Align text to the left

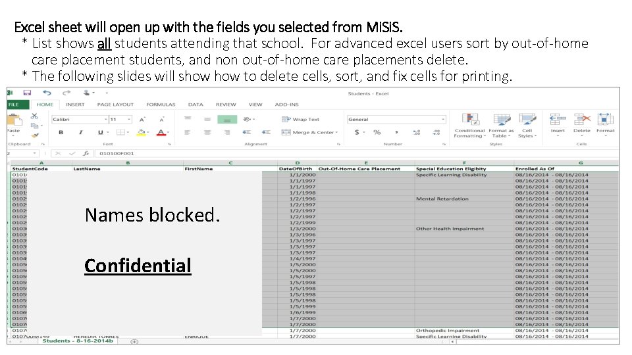pyautogui.click(x=188, y=132)
